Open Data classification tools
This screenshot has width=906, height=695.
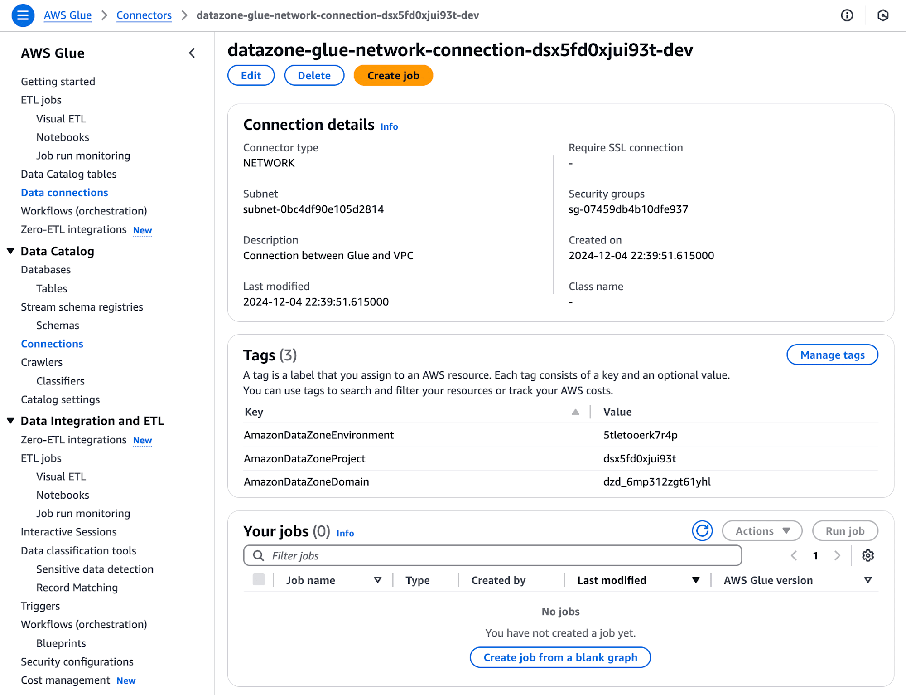tap(78, 550)
